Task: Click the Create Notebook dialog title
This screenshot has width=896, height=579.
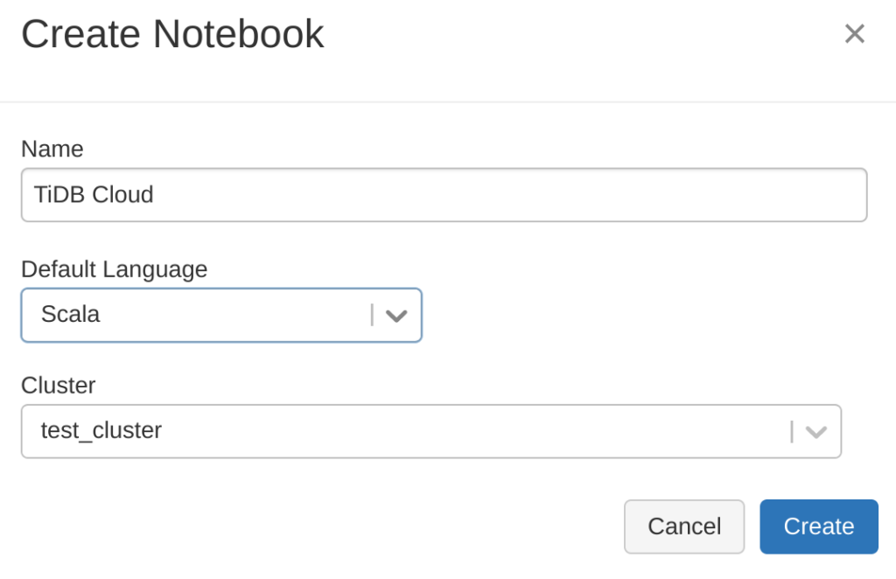Action: 172,33
